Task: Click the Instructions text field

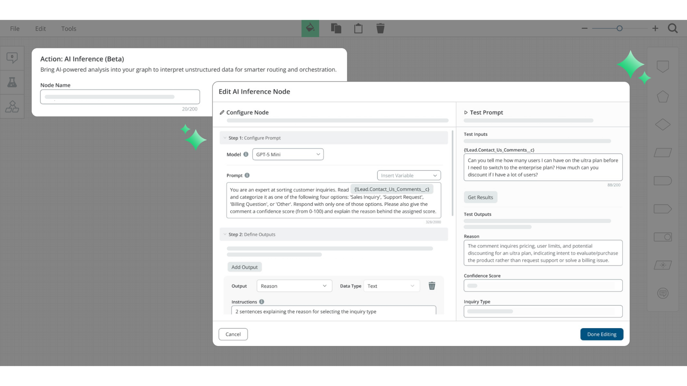Action: (x=334, y=310)
